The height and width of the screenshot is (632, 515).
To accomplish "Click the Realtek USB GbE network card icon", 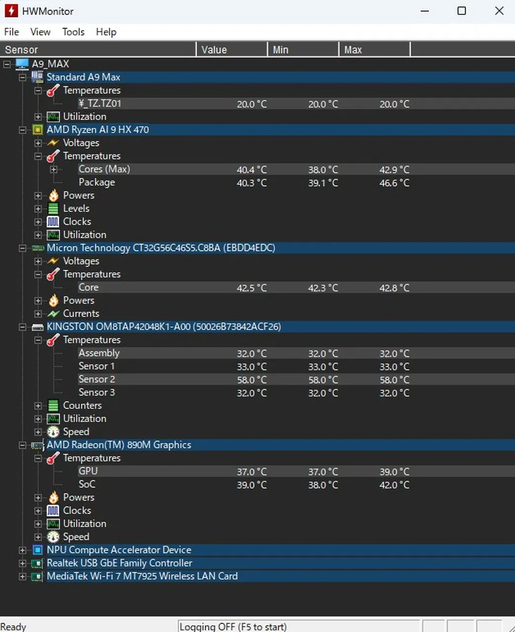I will [37, 563].
